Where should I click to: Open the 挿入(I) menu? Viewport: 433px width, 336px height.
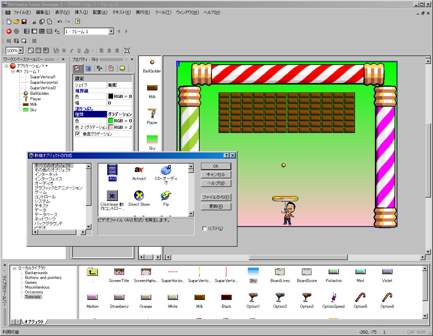coord(81,12)
